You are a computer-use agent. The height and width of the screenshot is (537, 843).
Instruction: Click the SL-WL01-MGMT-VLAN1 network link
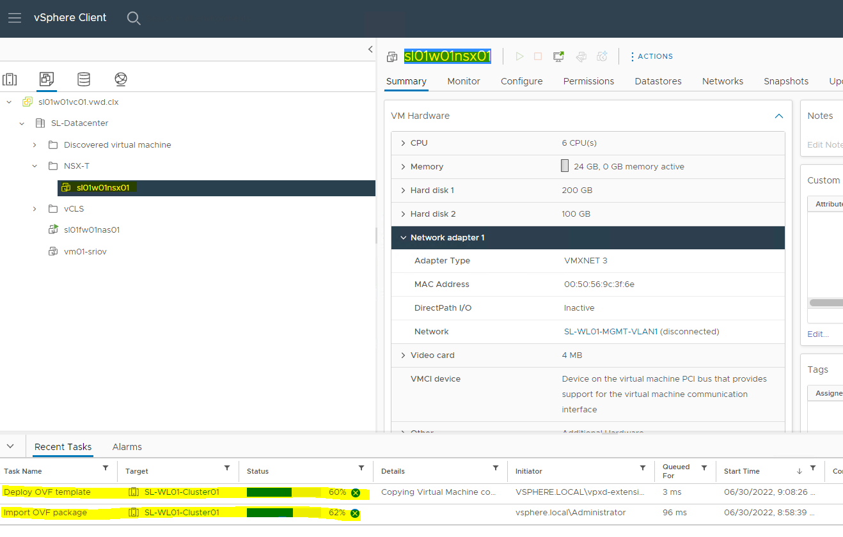[611, 332]
